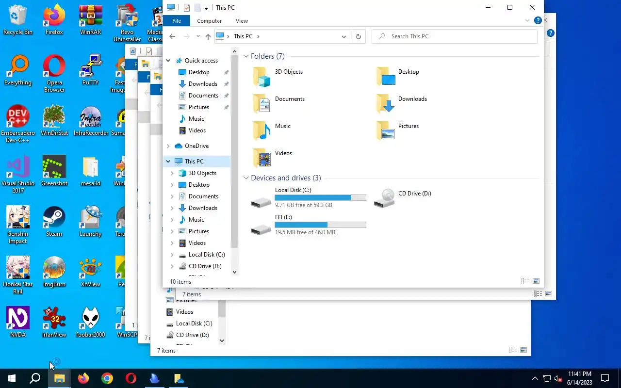Image resolution: width=621 pixels, height=388 pixels.
Task: Collapse the Folders (7) group
Action: (246, 56)
